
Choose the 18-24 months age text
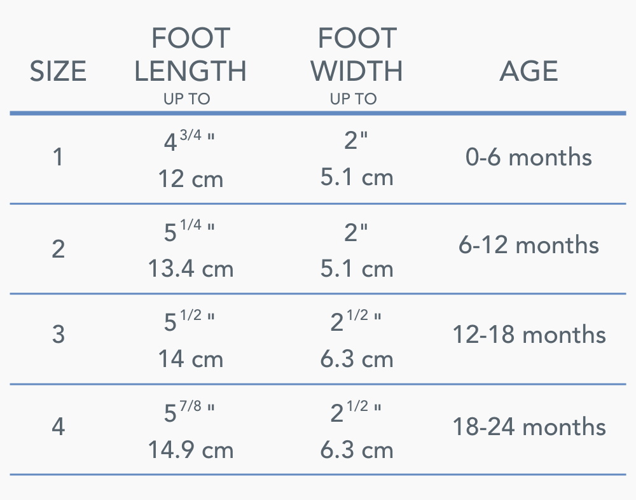point(529,426)
